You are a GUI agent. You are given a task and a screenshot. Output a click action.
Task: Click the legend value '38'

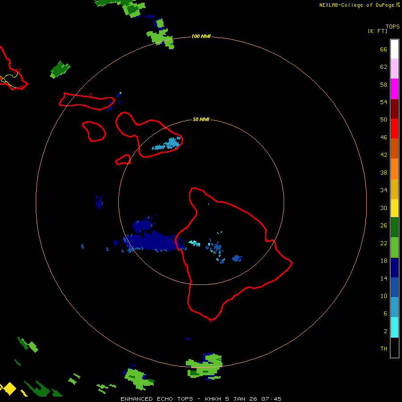point(384,173)
